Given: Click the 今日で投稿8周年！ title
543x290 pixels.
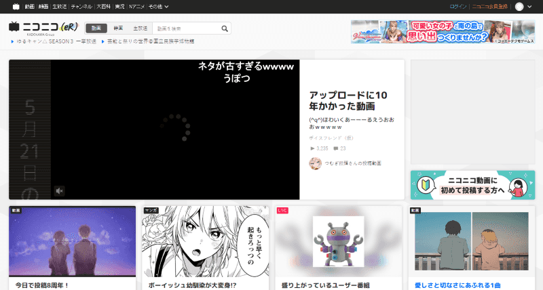Looking at the screenshot, I should (42, 285).
